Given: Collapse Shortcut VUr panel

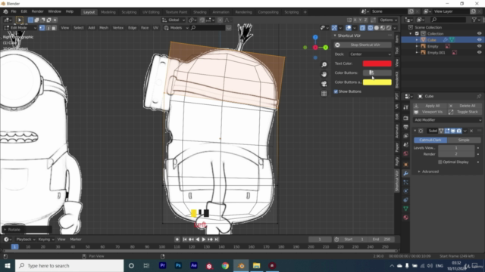Looking at the screenshot, I should point(335,36).
